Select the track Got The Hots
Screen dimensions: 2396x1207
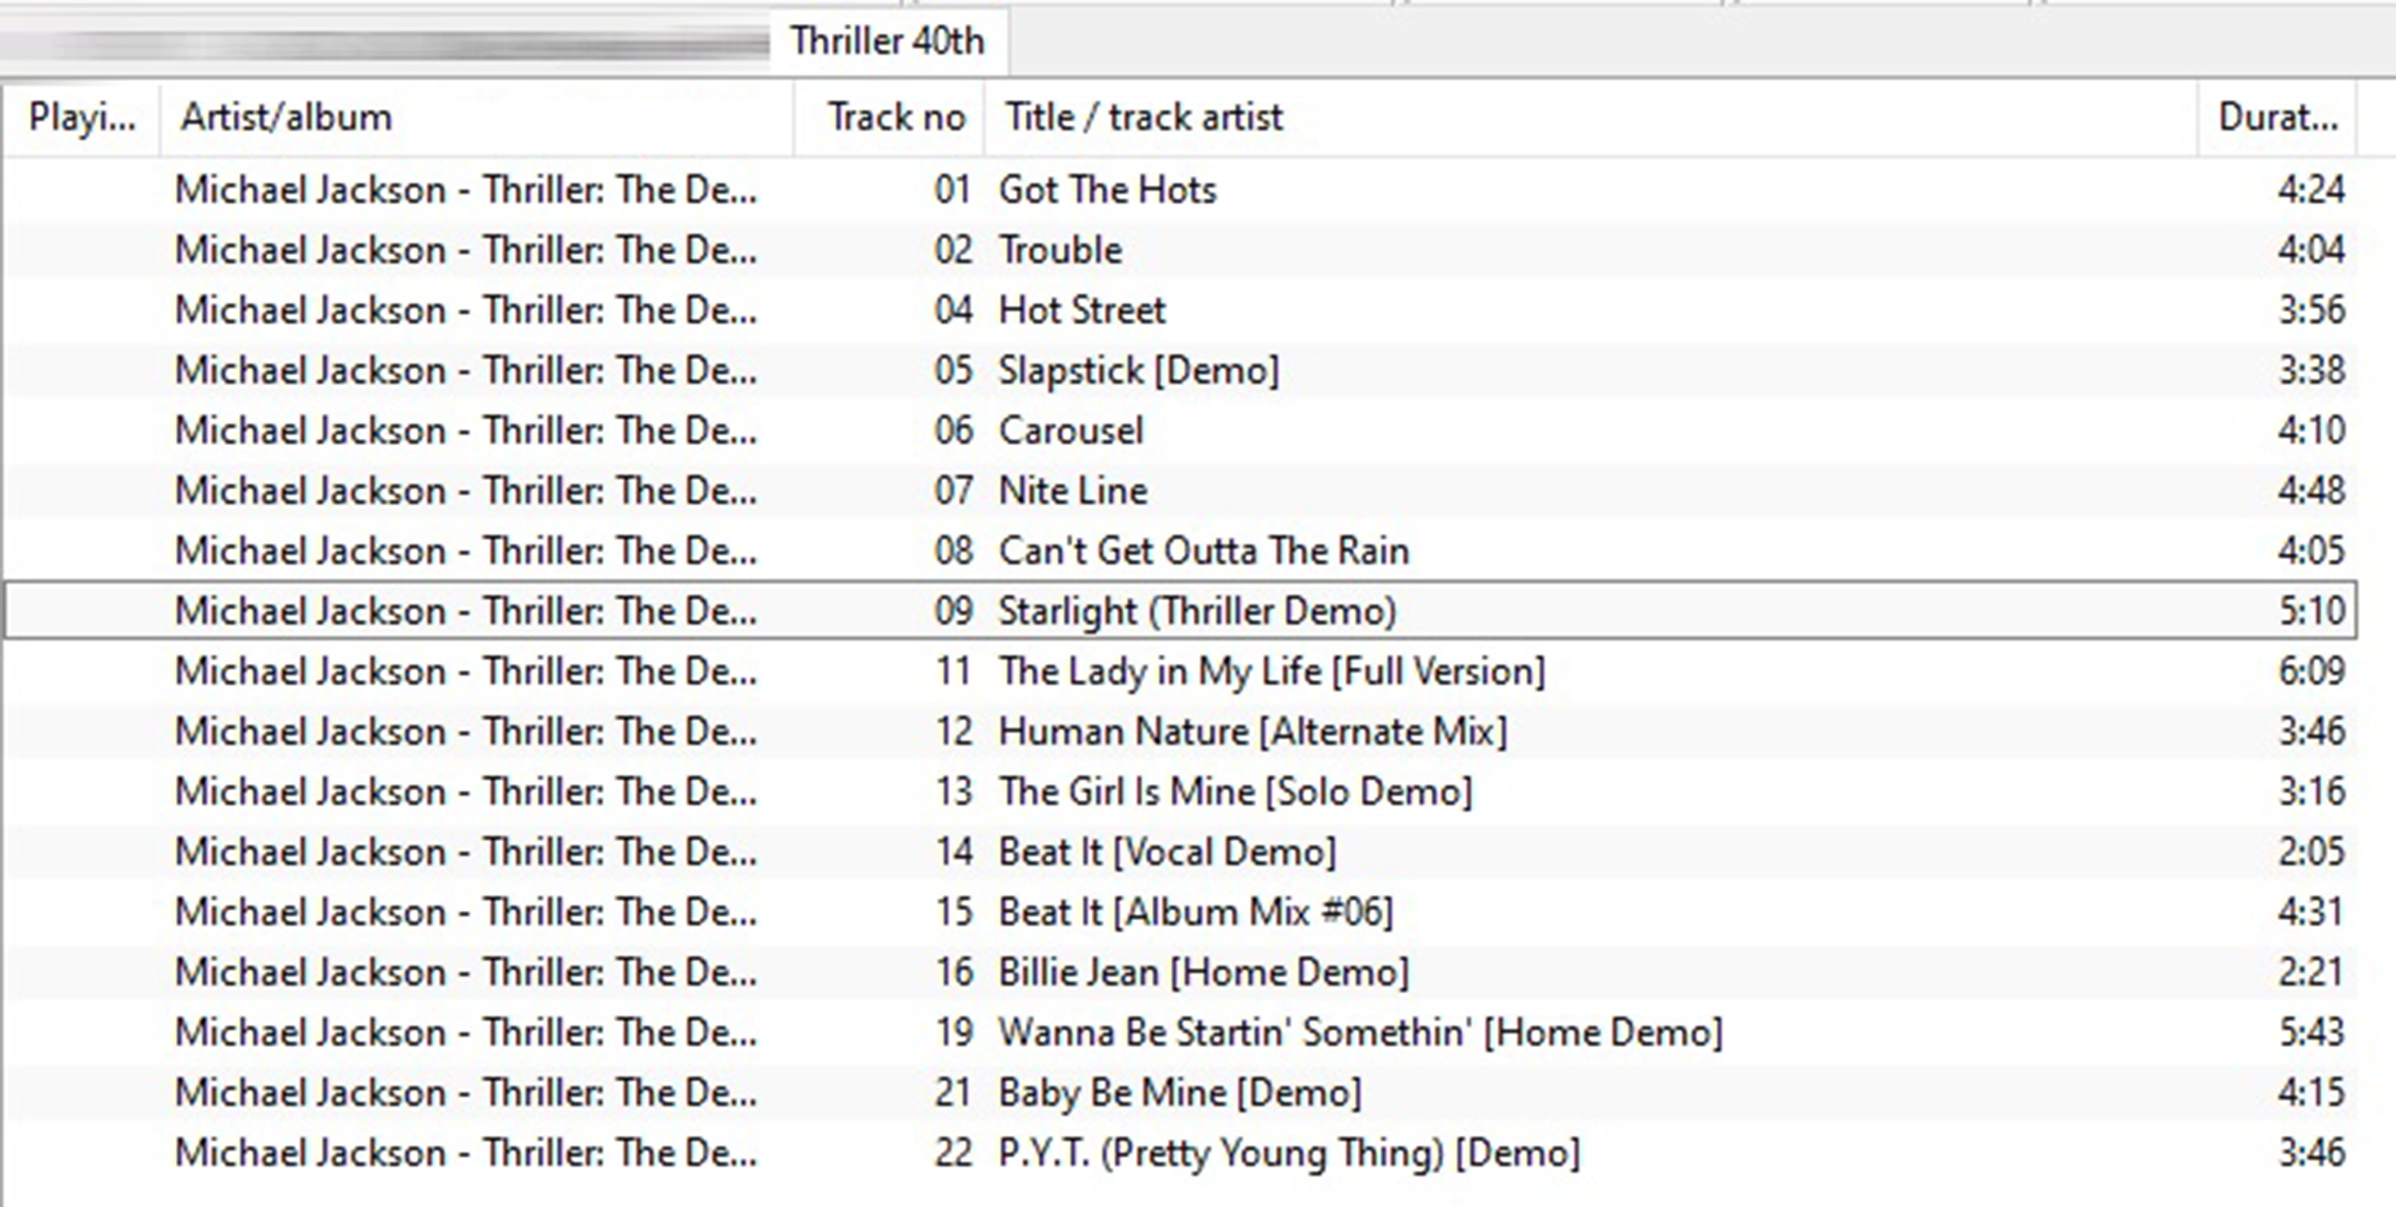[x=1107, y=191]
